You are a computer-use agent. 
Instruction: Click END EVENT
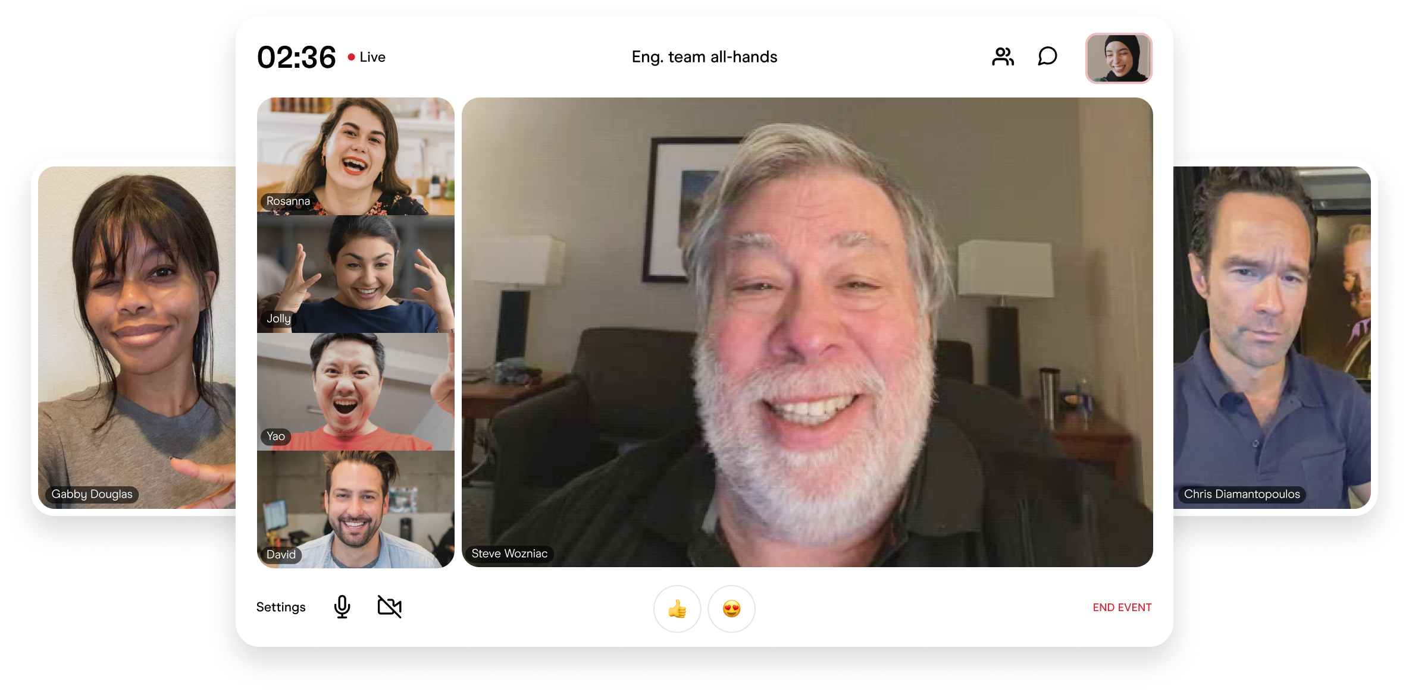click(1122, 608)
